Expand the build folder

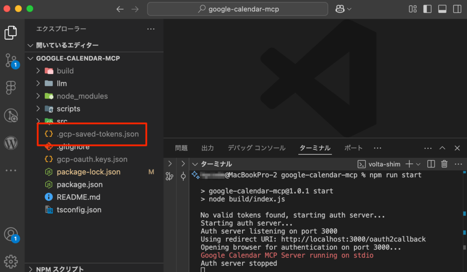point(65,71)
